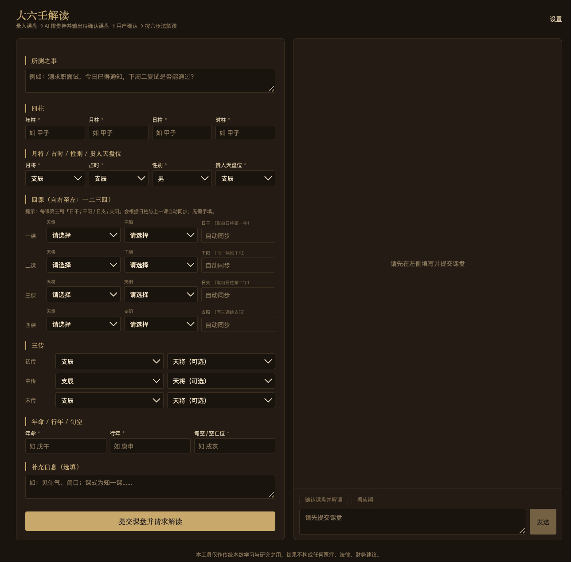The width and height of the screenshot is (571, 562).
Task: Click 一课 日干 auto-sync field
Action: coord(238,235)
